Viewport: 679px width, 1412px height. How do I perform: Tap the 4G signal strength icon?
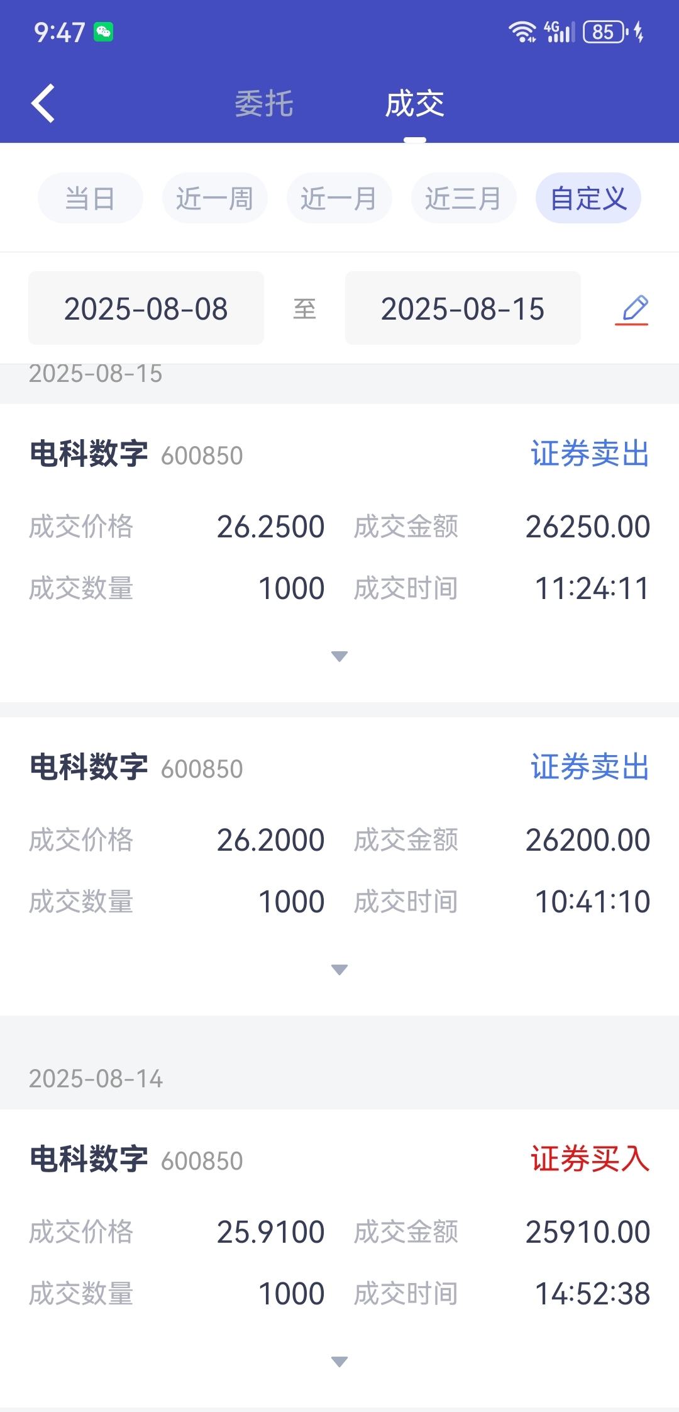(560, 31)
